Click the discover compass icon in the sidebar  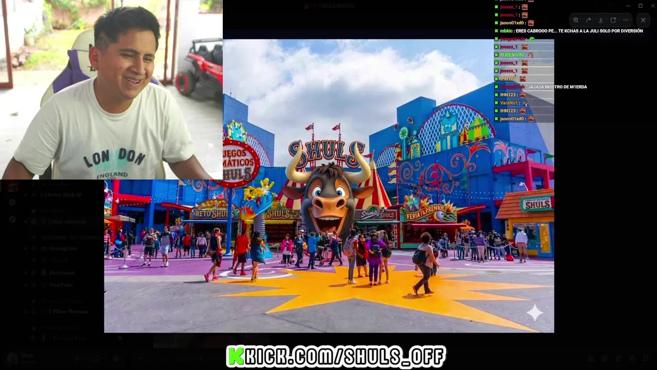(12, 219)
